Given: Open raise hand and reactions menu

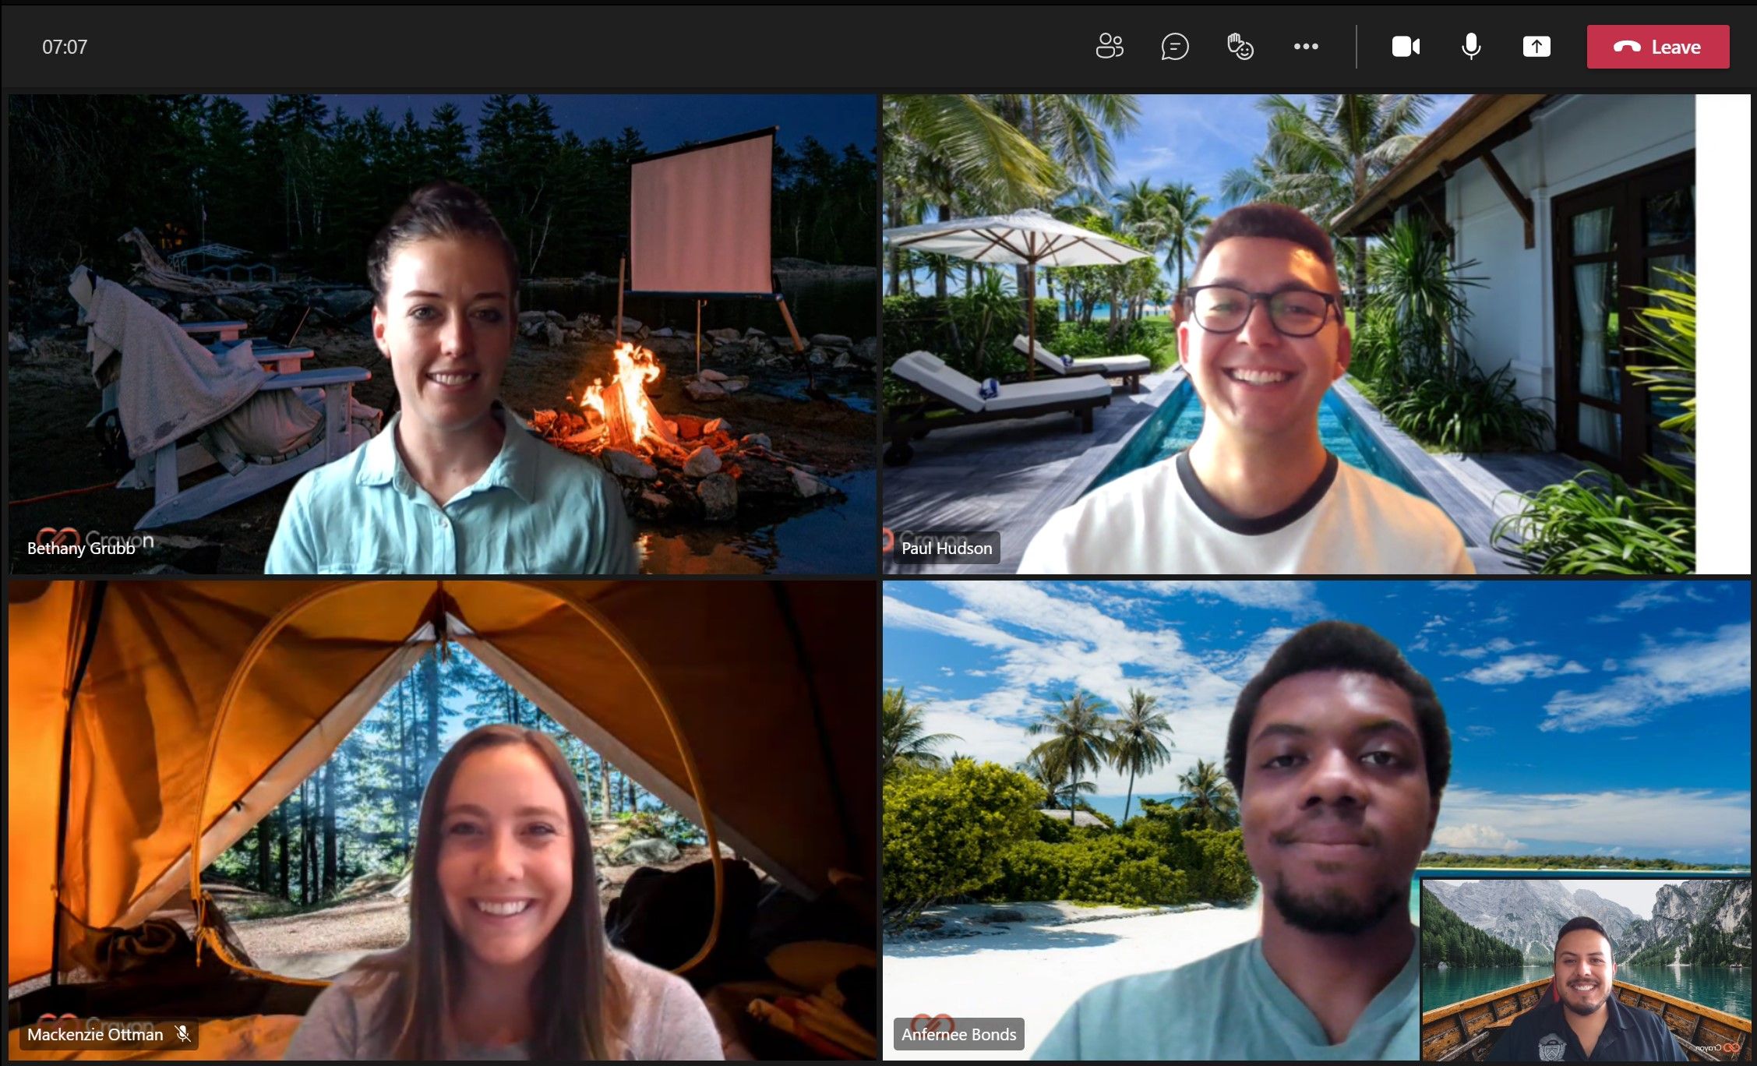Looking at the screenshot, I should 1240,47.
